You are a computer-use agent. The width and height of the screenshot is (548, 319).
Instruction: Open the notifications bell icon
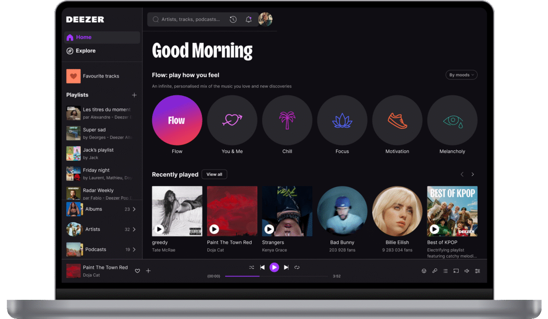(x=248, y=20)
